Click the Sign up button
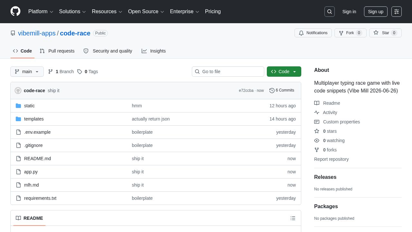The height and width of the screenshot is (232, 412). coord(376,12)
